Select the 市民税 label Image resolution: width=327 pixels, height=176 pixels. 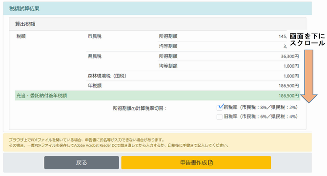(95, 36)
